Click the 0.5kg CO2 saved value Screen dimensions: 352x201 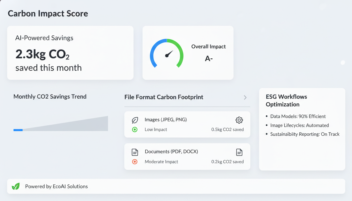pos(227,129)
